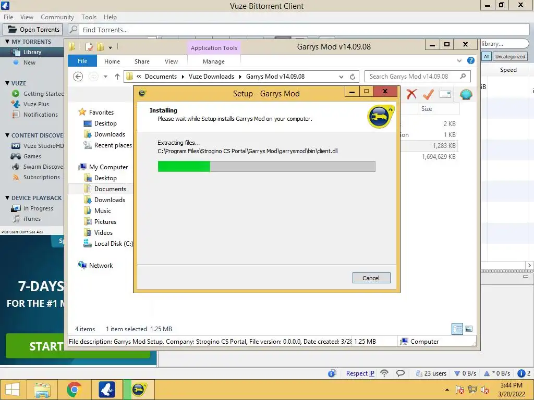Open the Manage tab under Application Tools
Screen dimensions: 534x400
point(213,61)
